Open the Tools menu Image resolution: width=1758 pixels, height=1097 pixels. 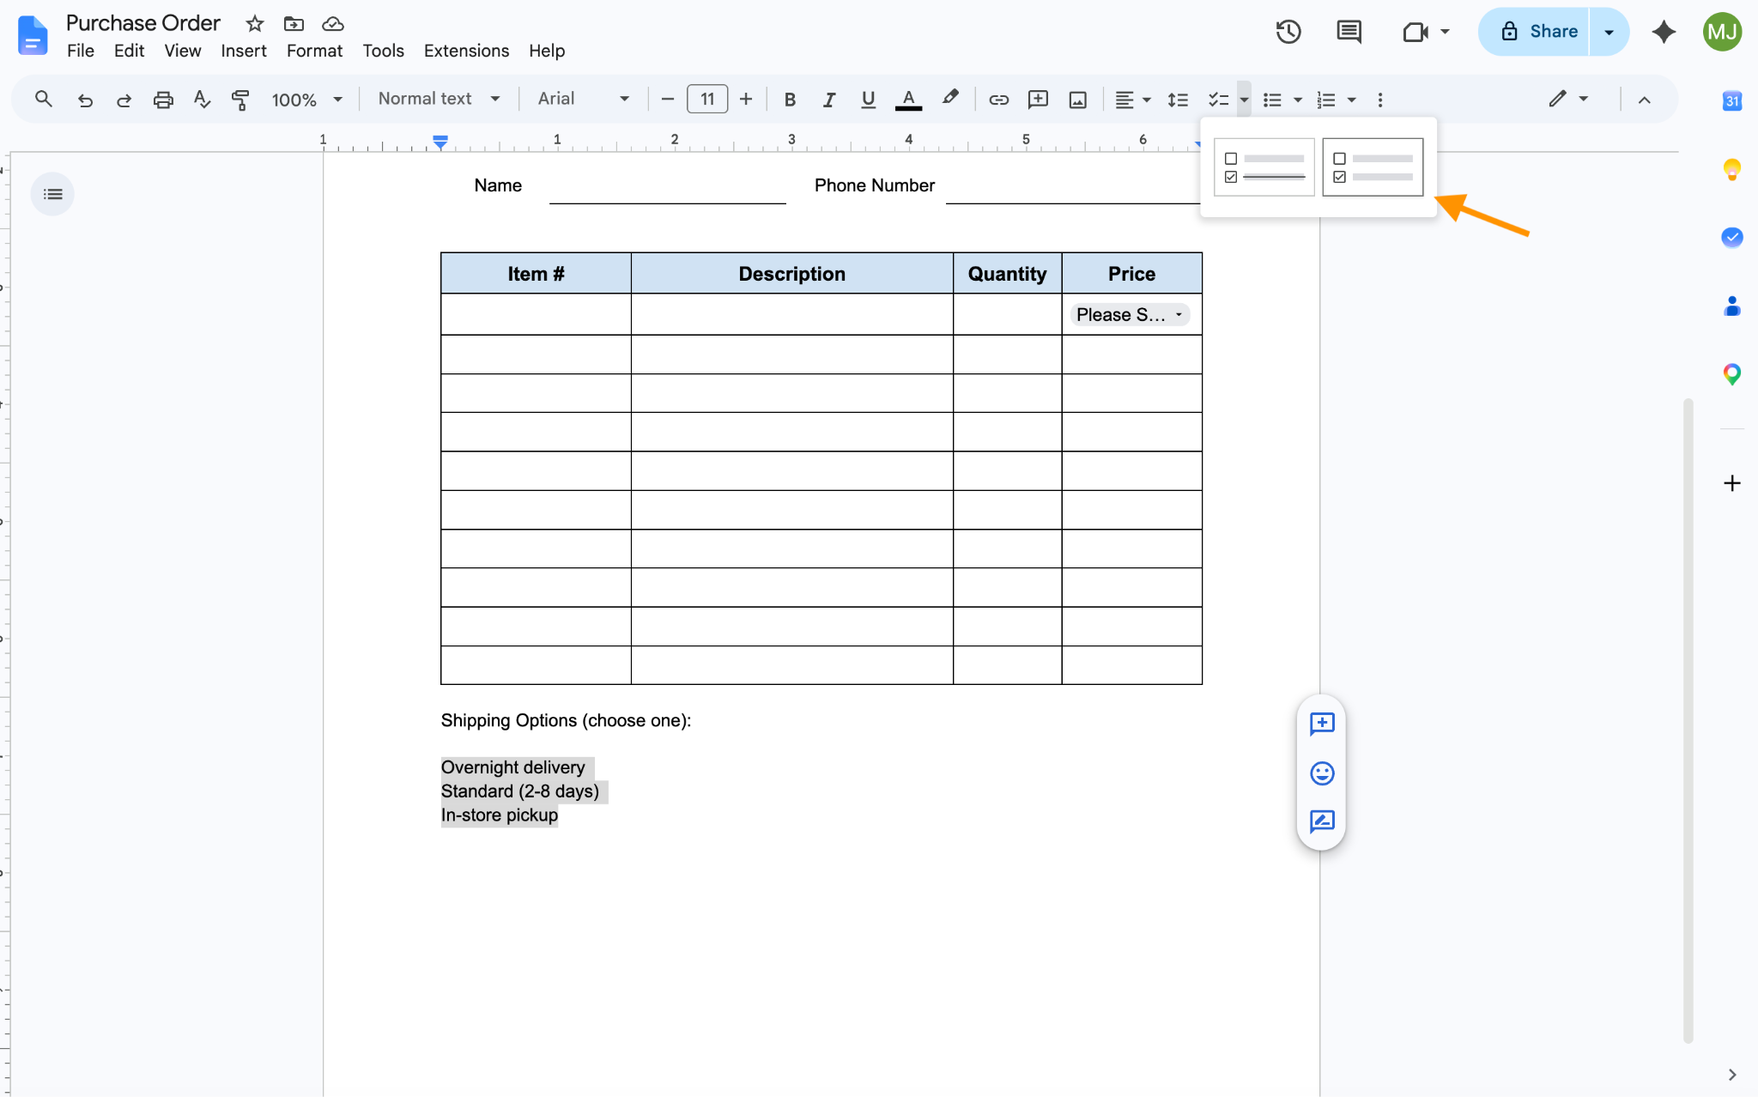click(x=383, y=51)
